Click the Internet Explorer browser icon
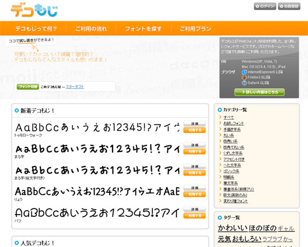The width and height of the screenshot is (308, 247). [244, 72]
